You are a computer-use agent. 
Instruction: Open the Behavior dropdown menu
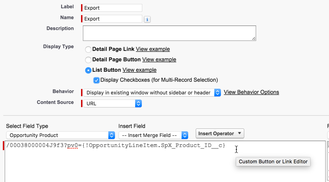[152, 93]
